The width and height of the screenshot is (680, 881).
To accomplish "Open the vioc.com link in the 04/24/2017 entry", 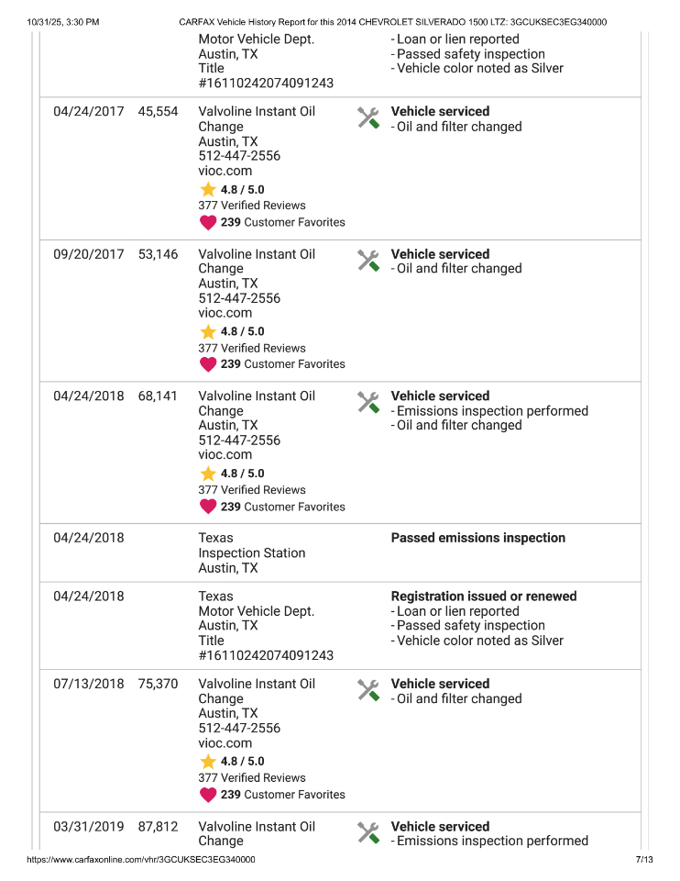I will [x=225, y=171].
